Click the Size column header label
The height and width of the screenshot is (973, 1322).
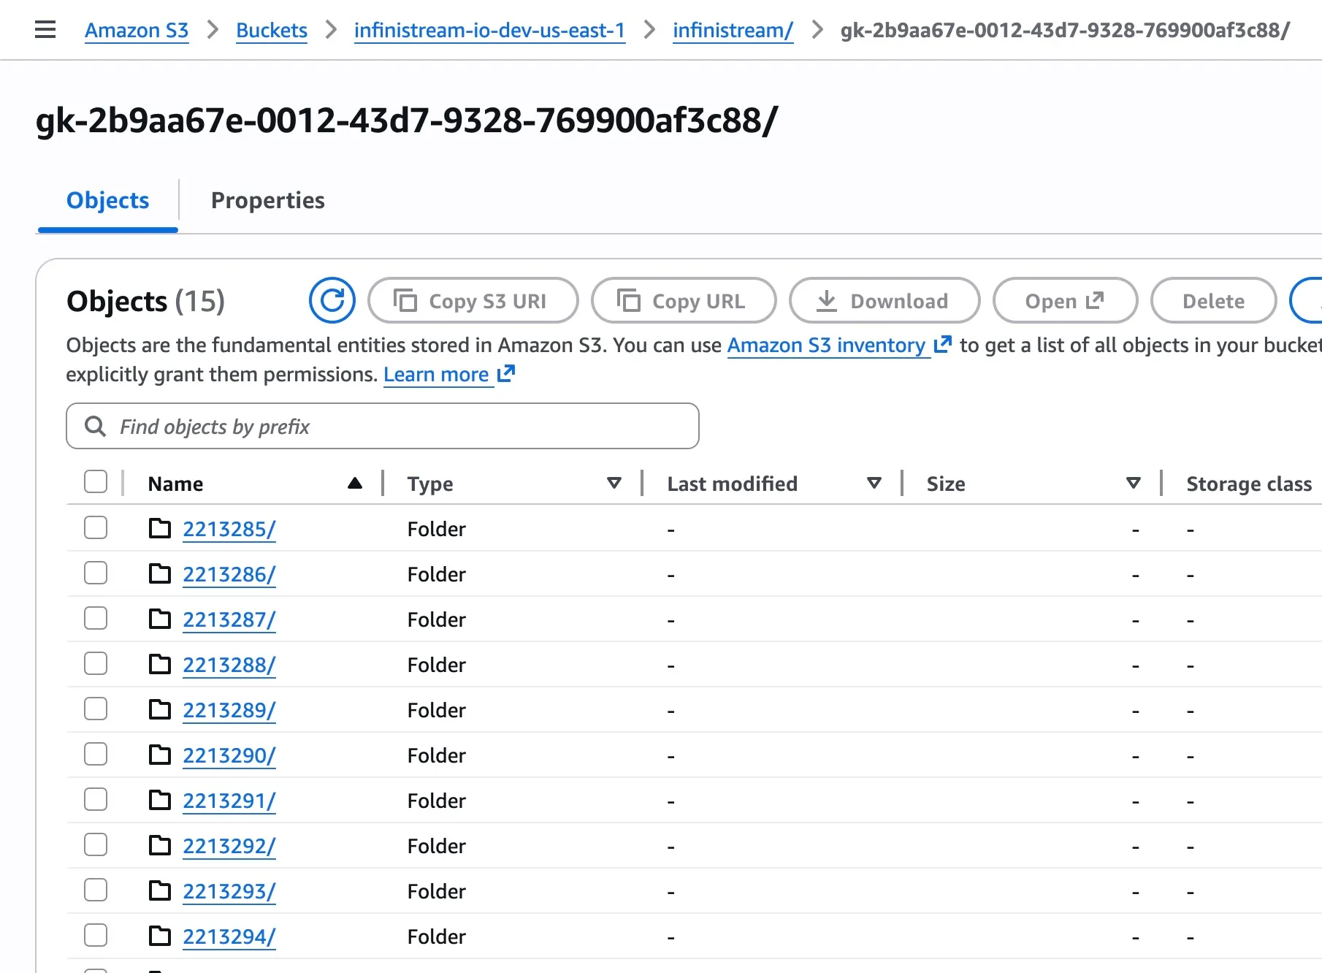coord(946,484)
